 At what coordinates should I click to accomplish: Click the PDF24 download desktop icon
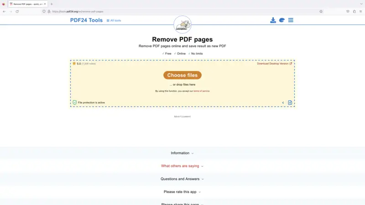coord(273,20)
